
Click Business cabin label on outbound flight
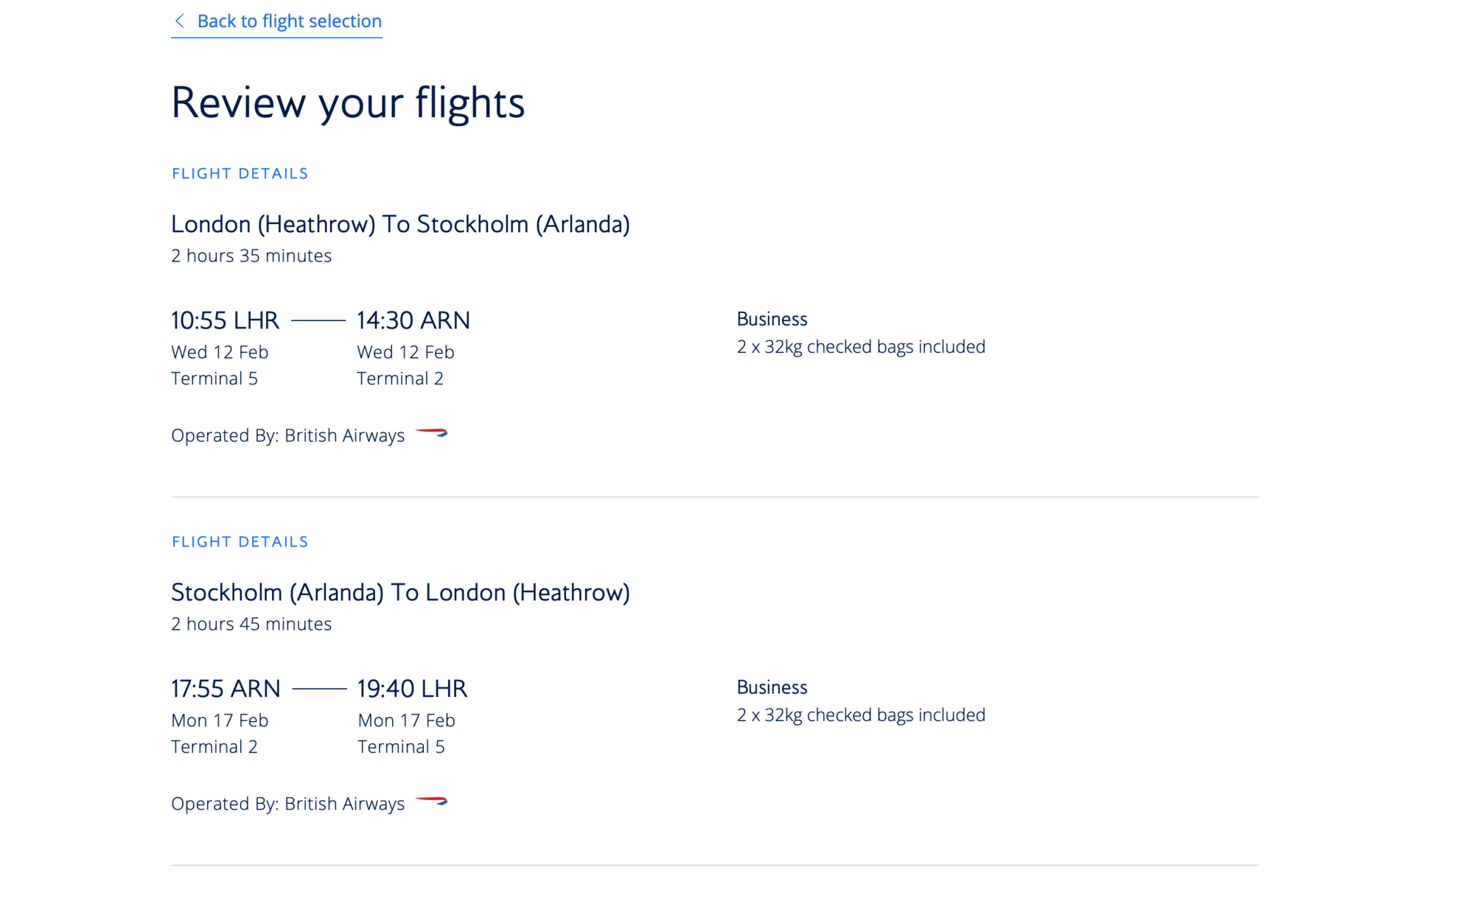click(x=772, y=319)
